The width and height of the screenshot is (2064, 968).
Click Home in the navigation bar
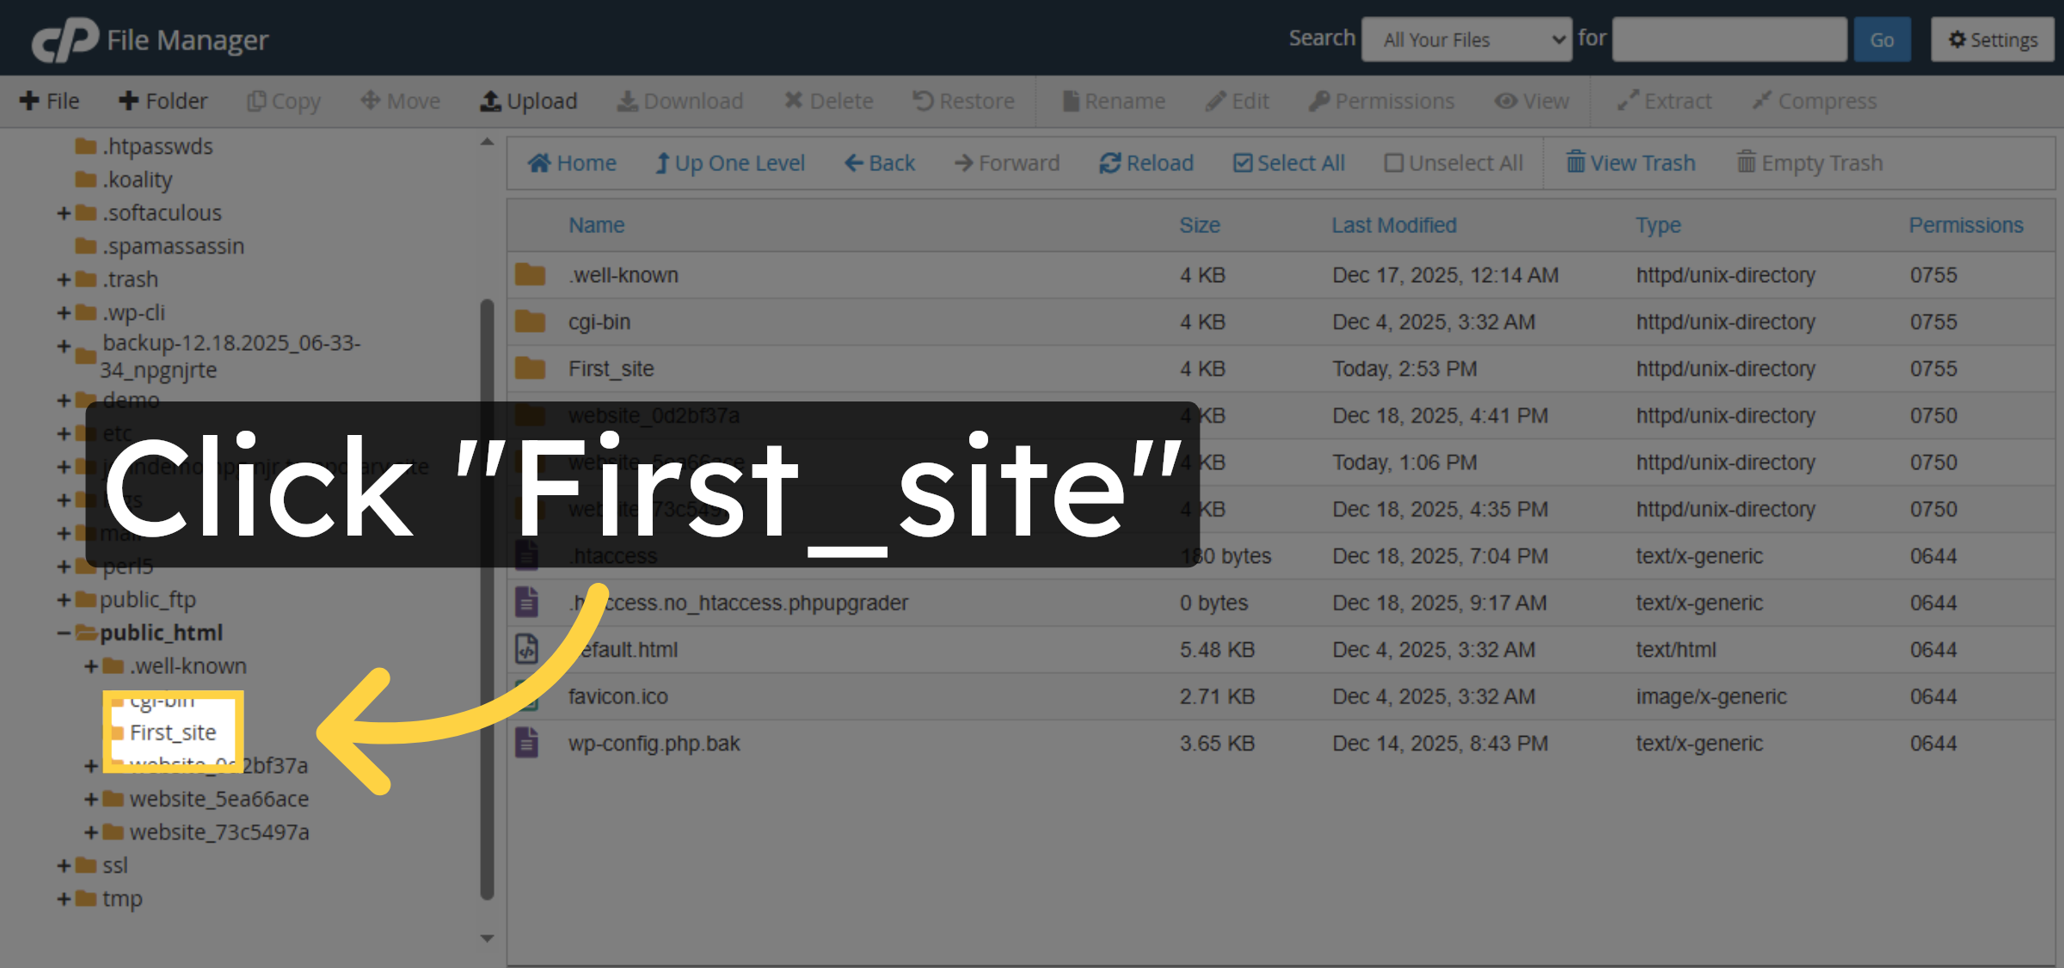point(572,162)
